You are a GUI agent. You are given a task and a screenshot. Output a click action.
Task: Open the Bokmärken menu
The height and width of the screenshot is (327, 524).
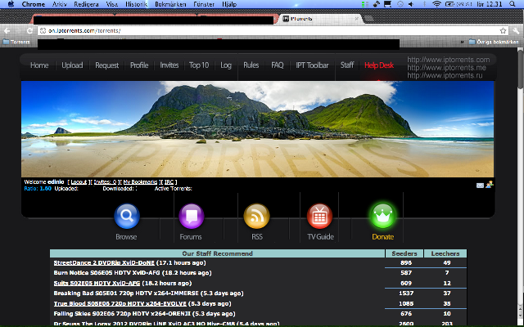coord(170,4)
